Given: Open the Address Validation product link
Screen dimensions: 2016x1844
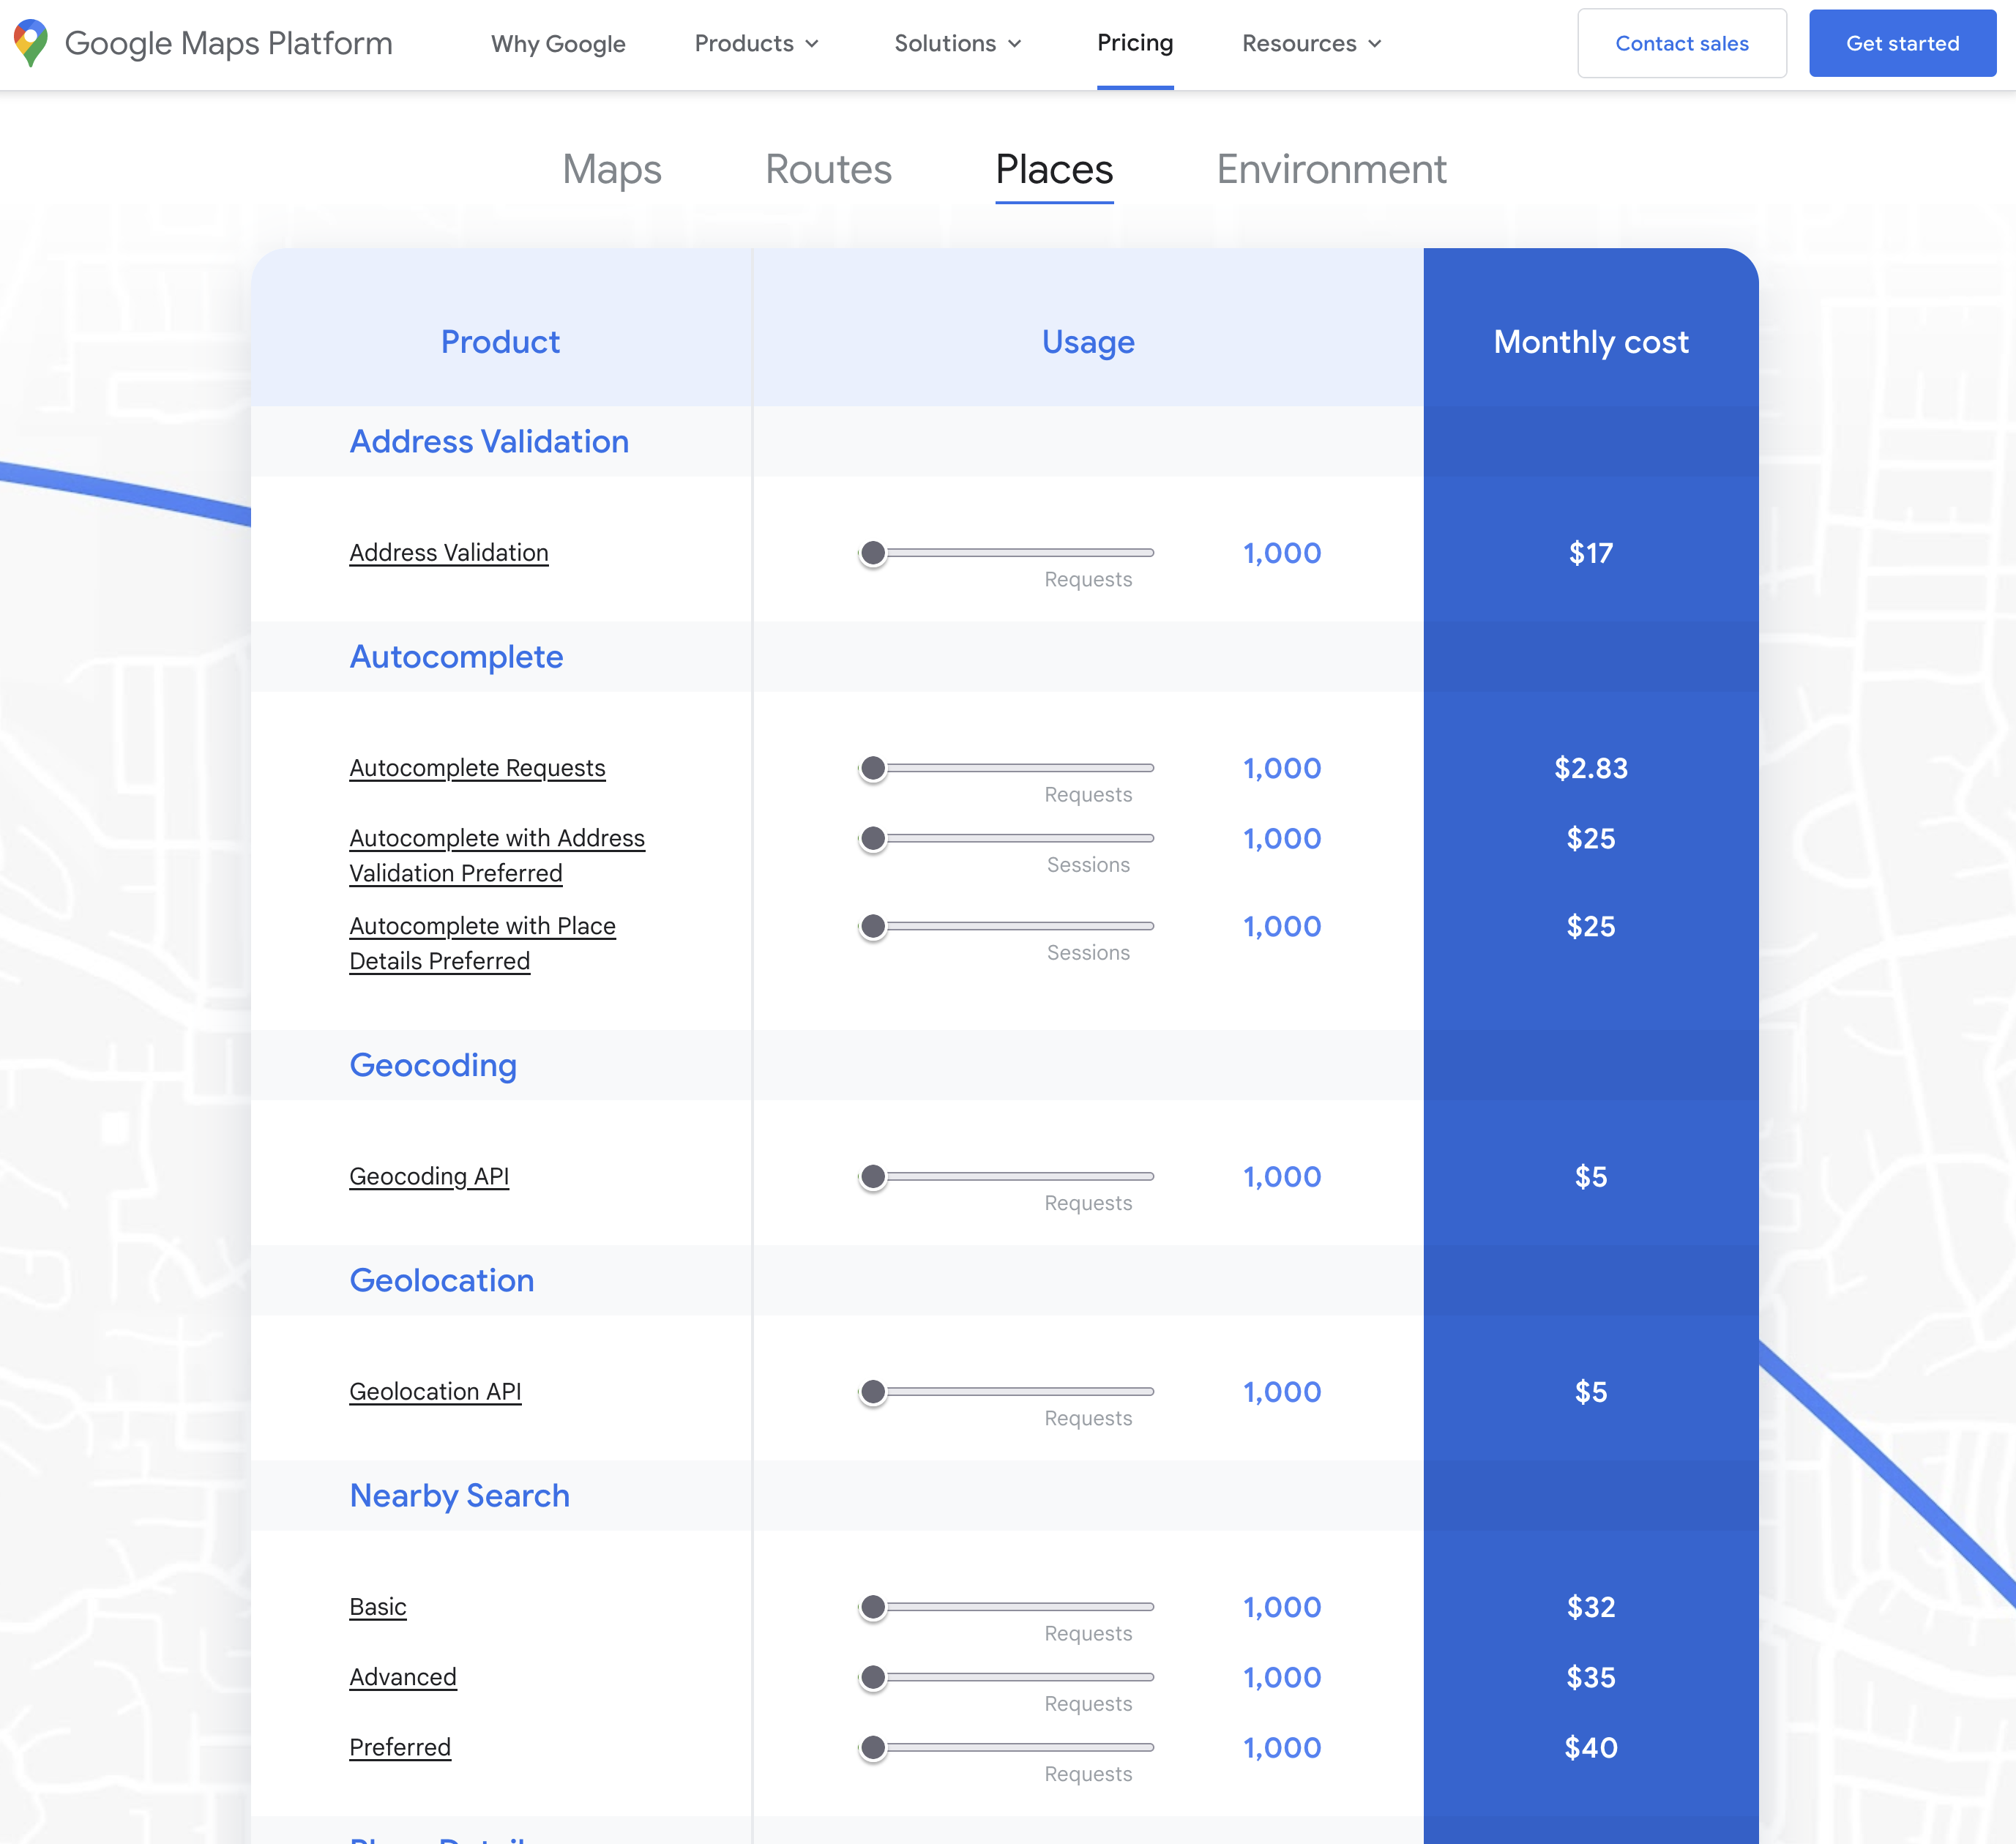Looking at the screenshot, I should tap(449, 553).
